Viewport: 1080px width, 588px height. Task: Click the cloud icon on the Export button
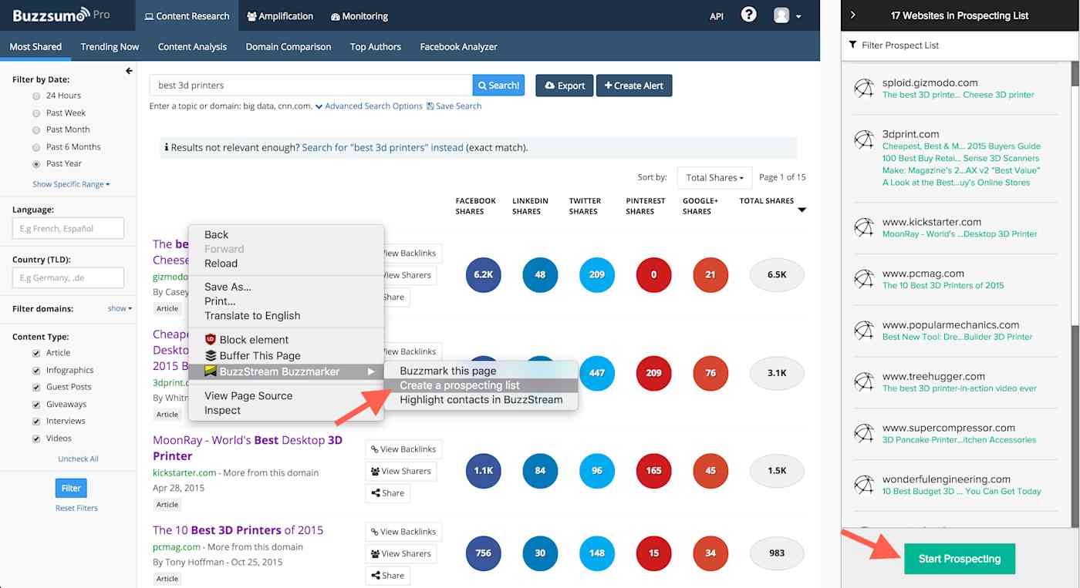pos(548,86)
